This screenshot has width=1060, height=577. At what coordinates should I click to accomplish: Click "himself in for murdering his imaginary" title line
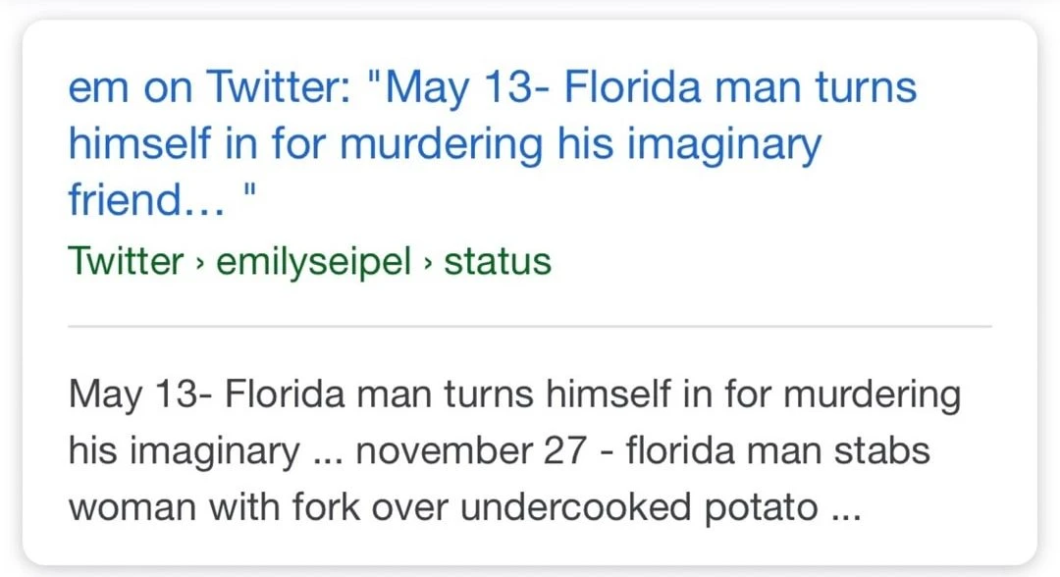(444, 145)
